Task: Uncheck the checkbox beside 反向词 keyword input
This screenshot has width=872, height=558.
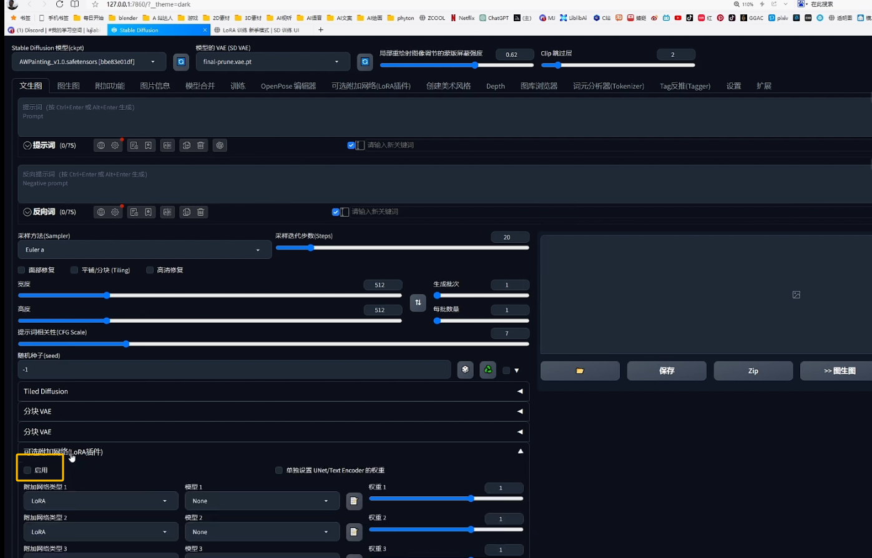Action: click(x=336, y=212)
